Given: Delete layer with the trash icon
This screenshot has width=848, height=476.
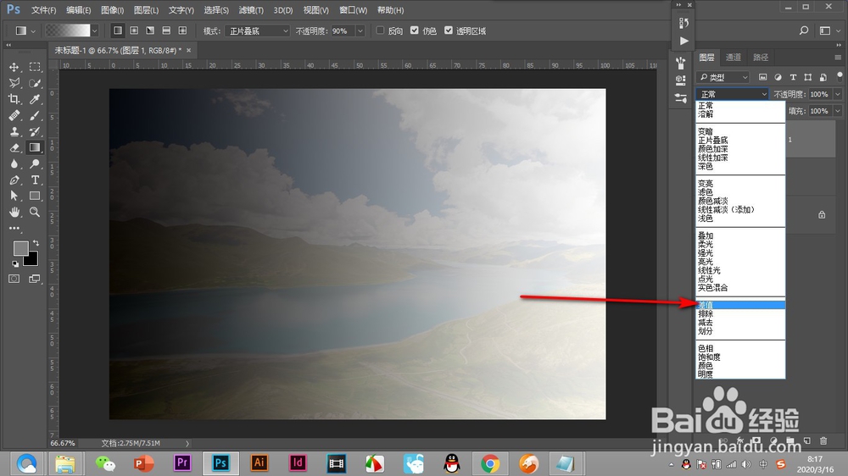Looking at the screenshot, I should 823,441.
